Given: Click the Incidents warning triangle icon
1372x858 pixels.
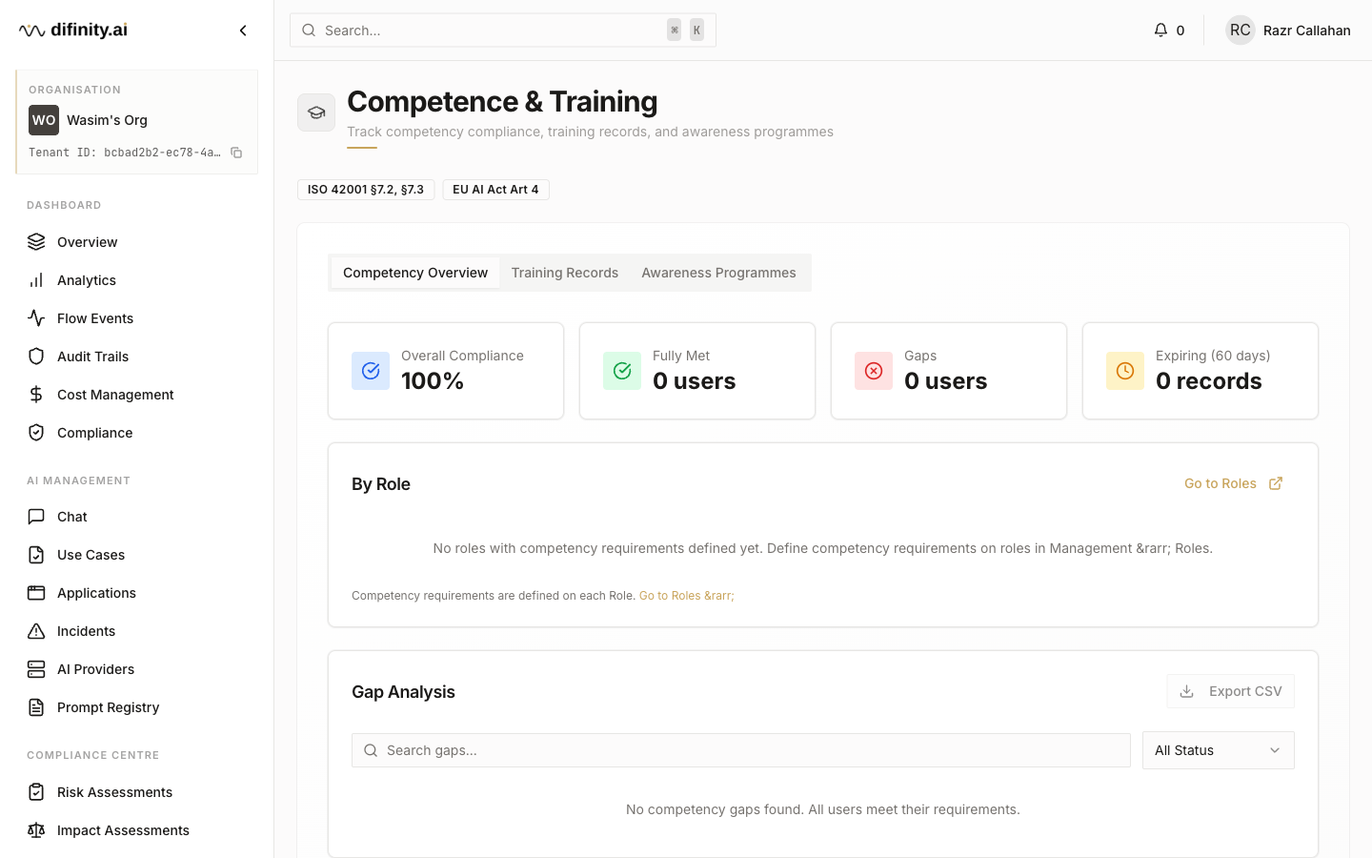Looking at the screenshot, I should [36, 631].
